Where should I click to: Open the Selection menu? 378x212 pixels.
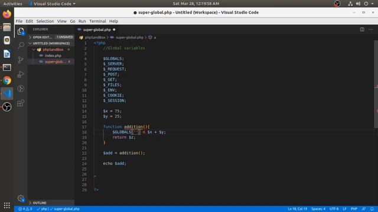click(45, 21)
